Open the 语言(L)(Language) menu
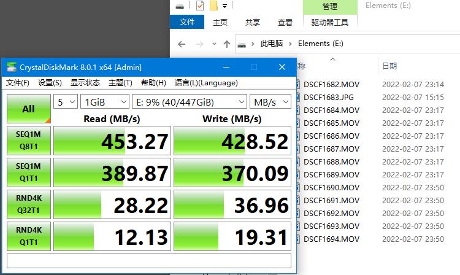 [206, 83]
